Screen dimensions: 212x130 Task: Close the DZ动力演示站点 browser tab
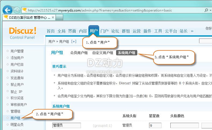(53, 18)
